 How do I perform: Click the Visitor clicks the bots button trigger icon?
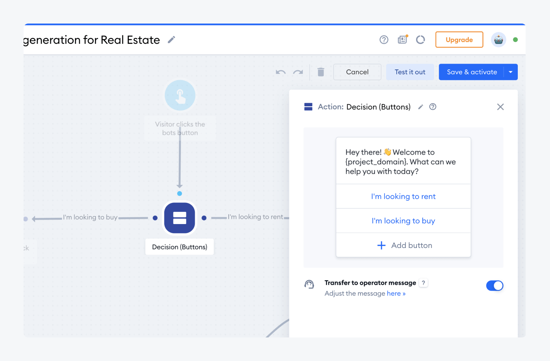pyautogui.click(x=180, y=95)
